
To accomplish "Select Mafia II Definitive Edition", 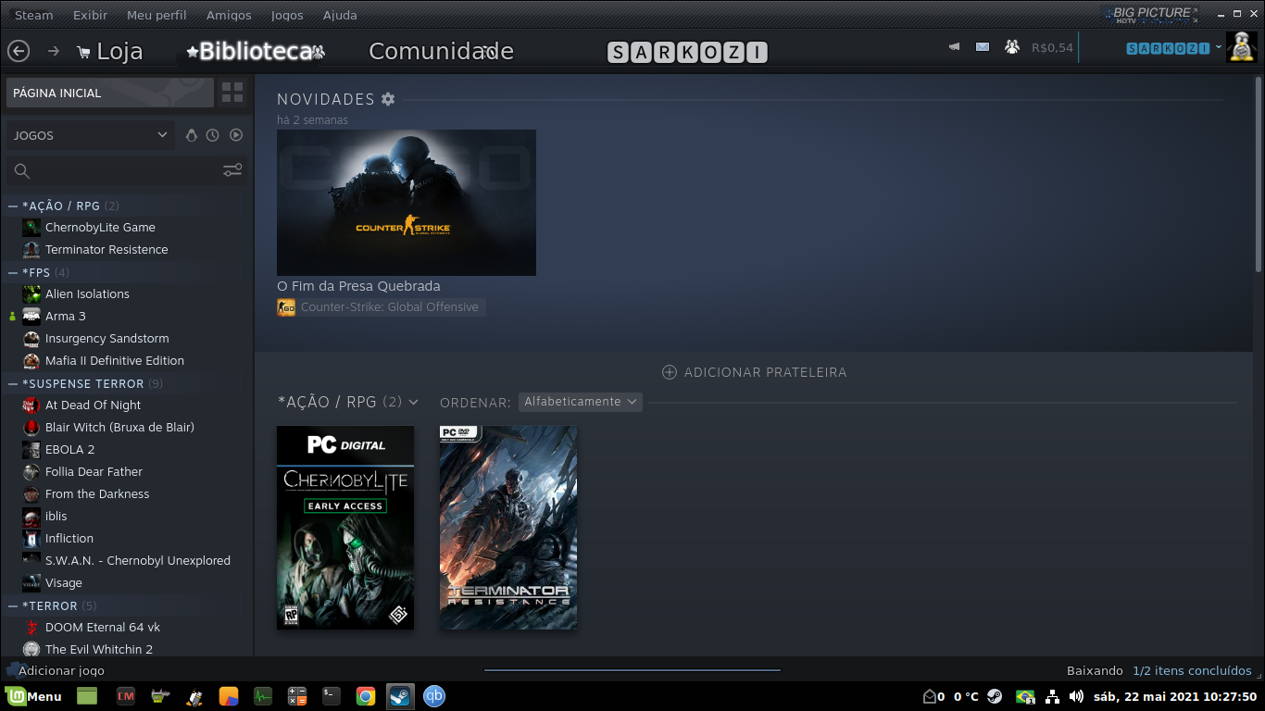I will 115,361.
